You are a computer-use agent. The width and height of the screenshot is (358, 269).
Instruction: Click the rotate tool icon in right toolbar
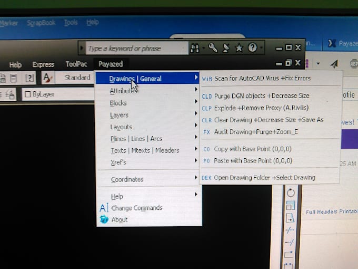291,193
